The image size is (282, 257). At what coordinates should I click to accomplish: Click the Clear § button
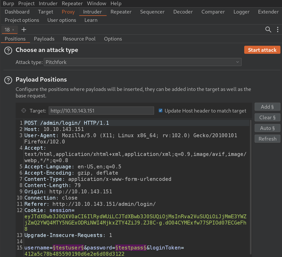pyautogui.click(x=267, y=117)
